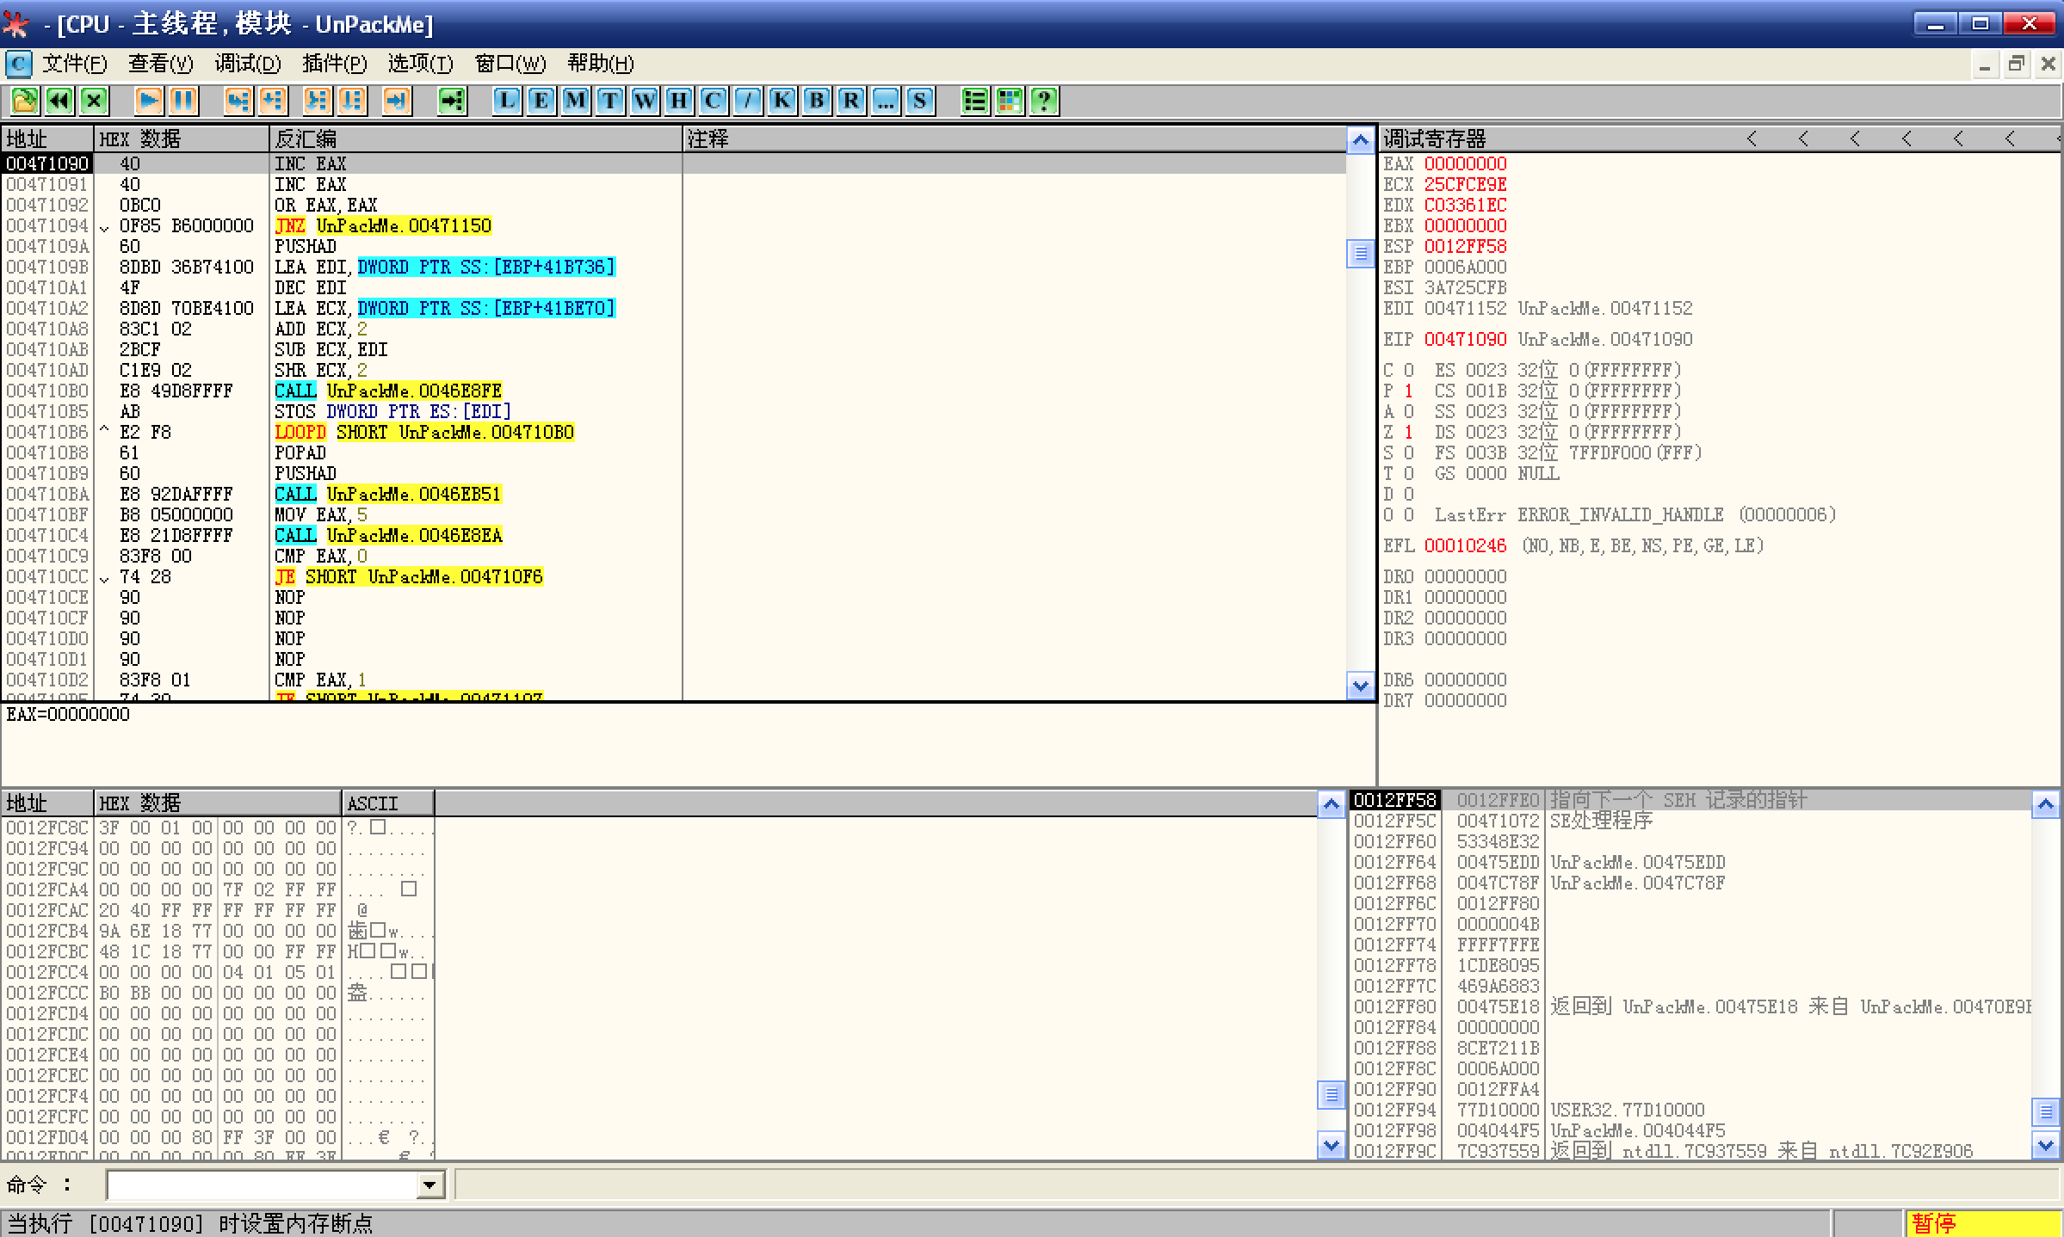Expand the command line dropdown arrow
The image size is (2064, 1237).
pyautogui.click(x=429, y=1185)
